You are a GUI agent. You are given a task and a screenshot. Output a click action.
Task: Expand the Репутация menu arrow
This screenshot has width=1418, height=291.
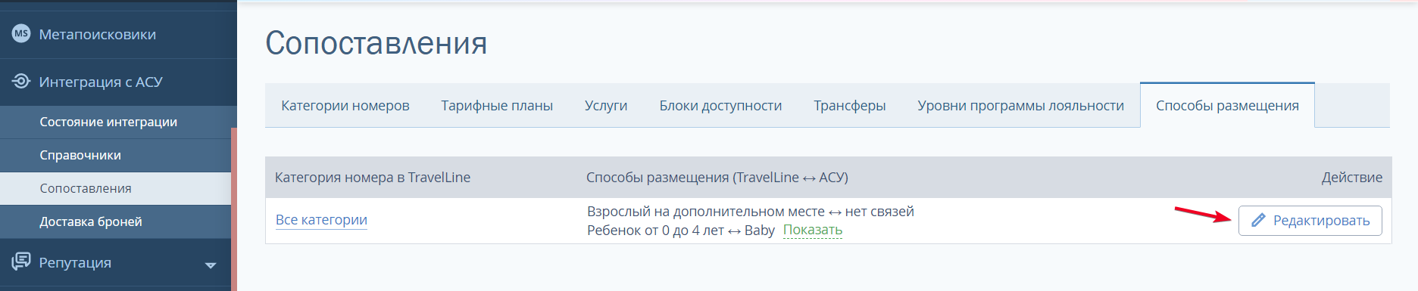point(211,265)
